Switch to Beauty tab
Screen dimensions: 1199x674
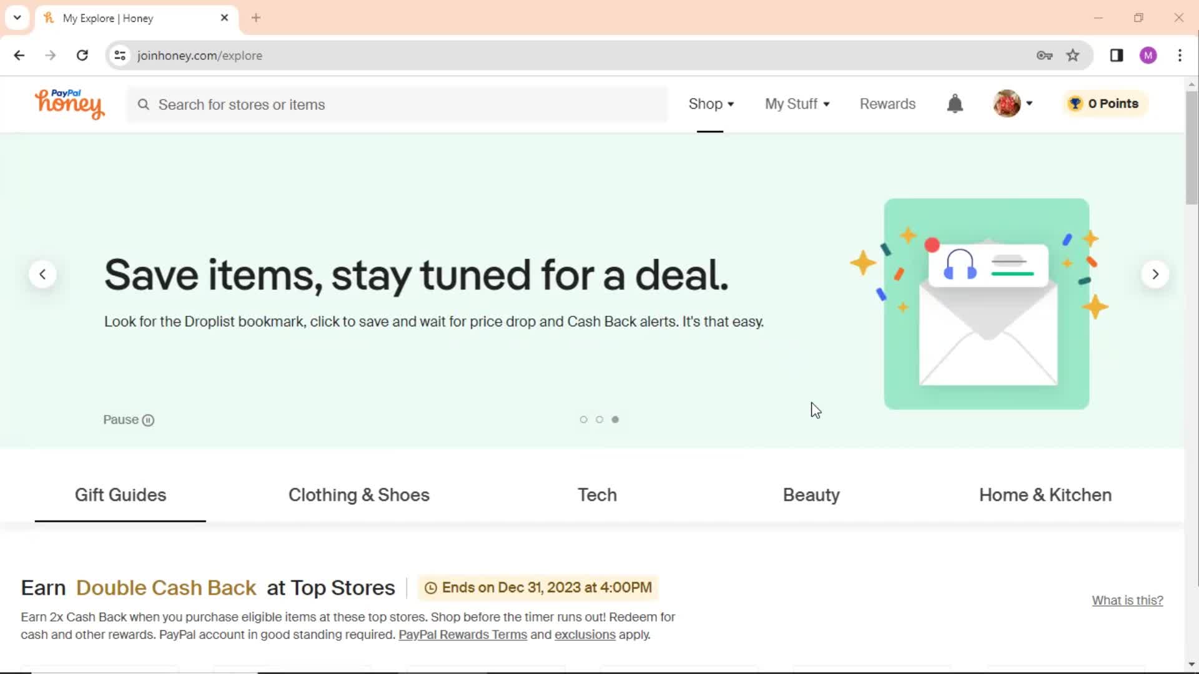(x=811, y=495)
